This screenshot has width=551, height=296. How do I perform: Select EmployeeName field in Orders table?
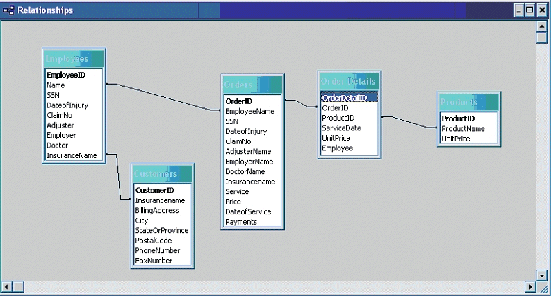252,111
